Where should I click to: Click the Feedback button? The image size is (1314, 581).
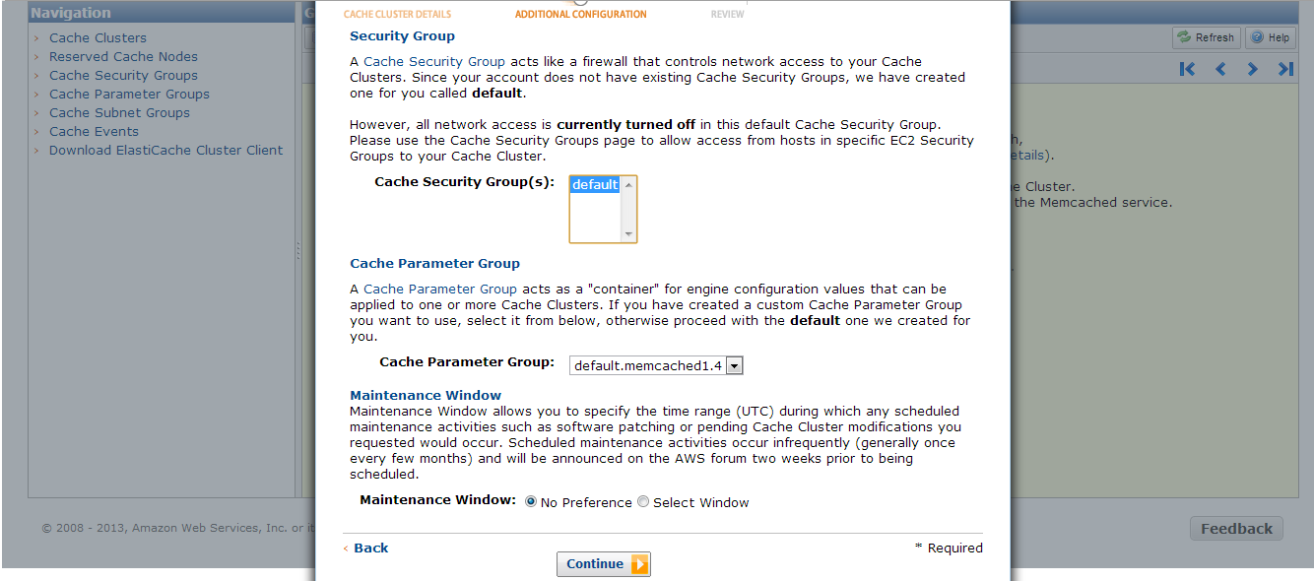pos(1235,528)
